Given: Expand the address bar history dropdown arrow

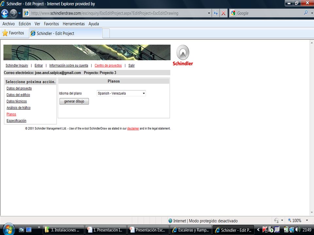Looking at the screenshot, I should coord(209,13).
